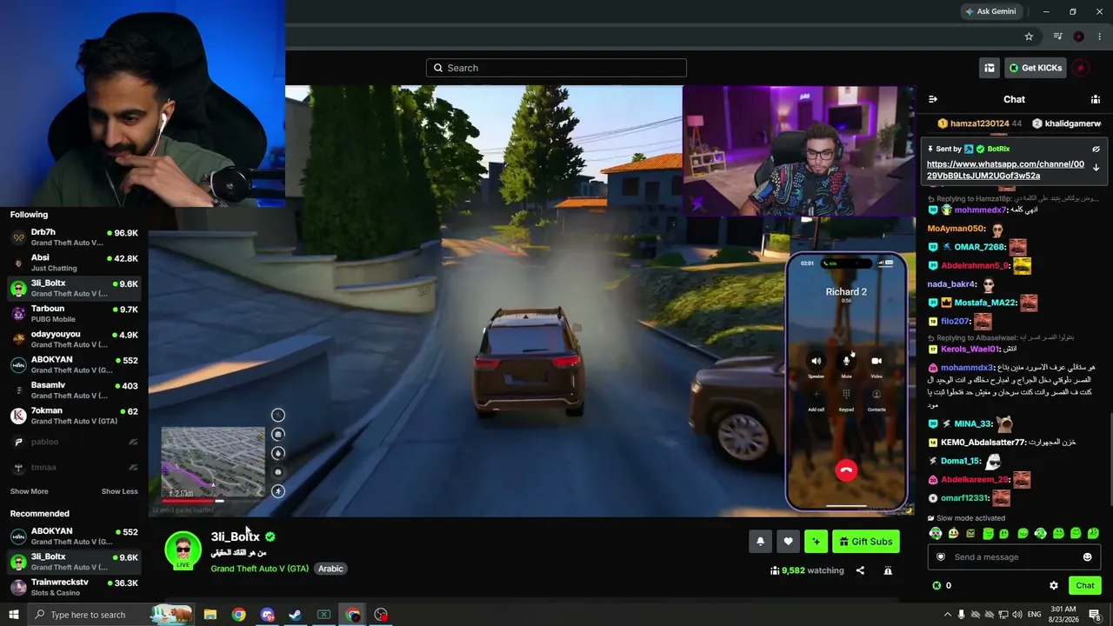Expand the pinned message down arrow
Screen dimensions: 1113x626
click(1096, 167)
